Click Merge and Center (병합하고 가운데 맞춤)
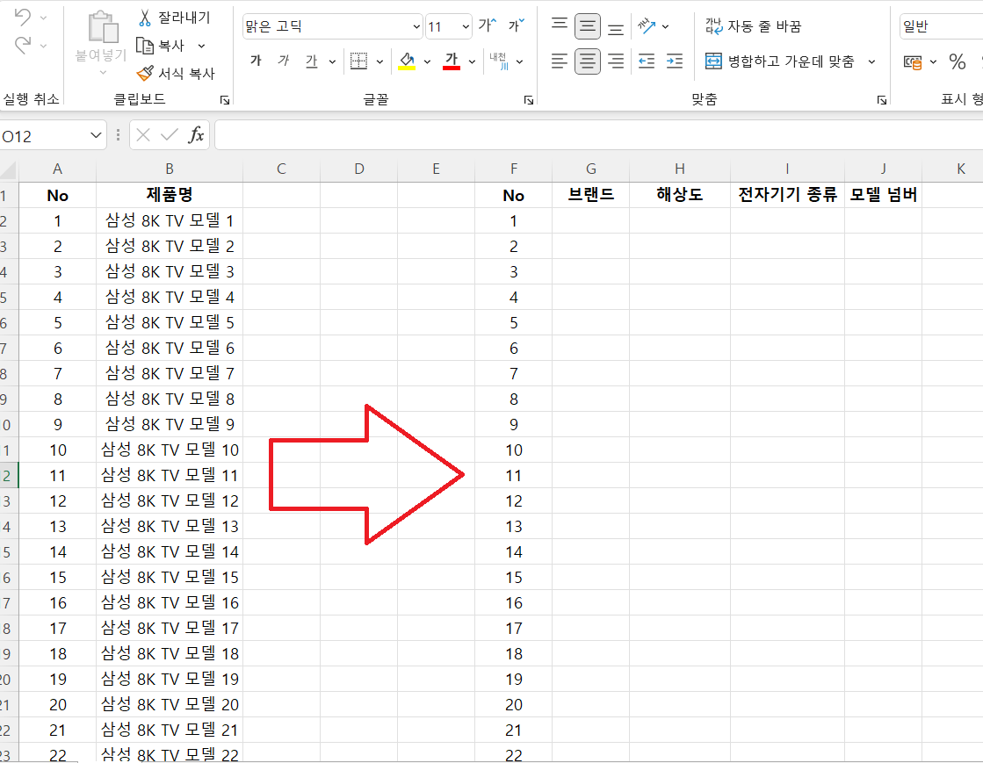This screenshot has height=763, width=983. point(779,61)
